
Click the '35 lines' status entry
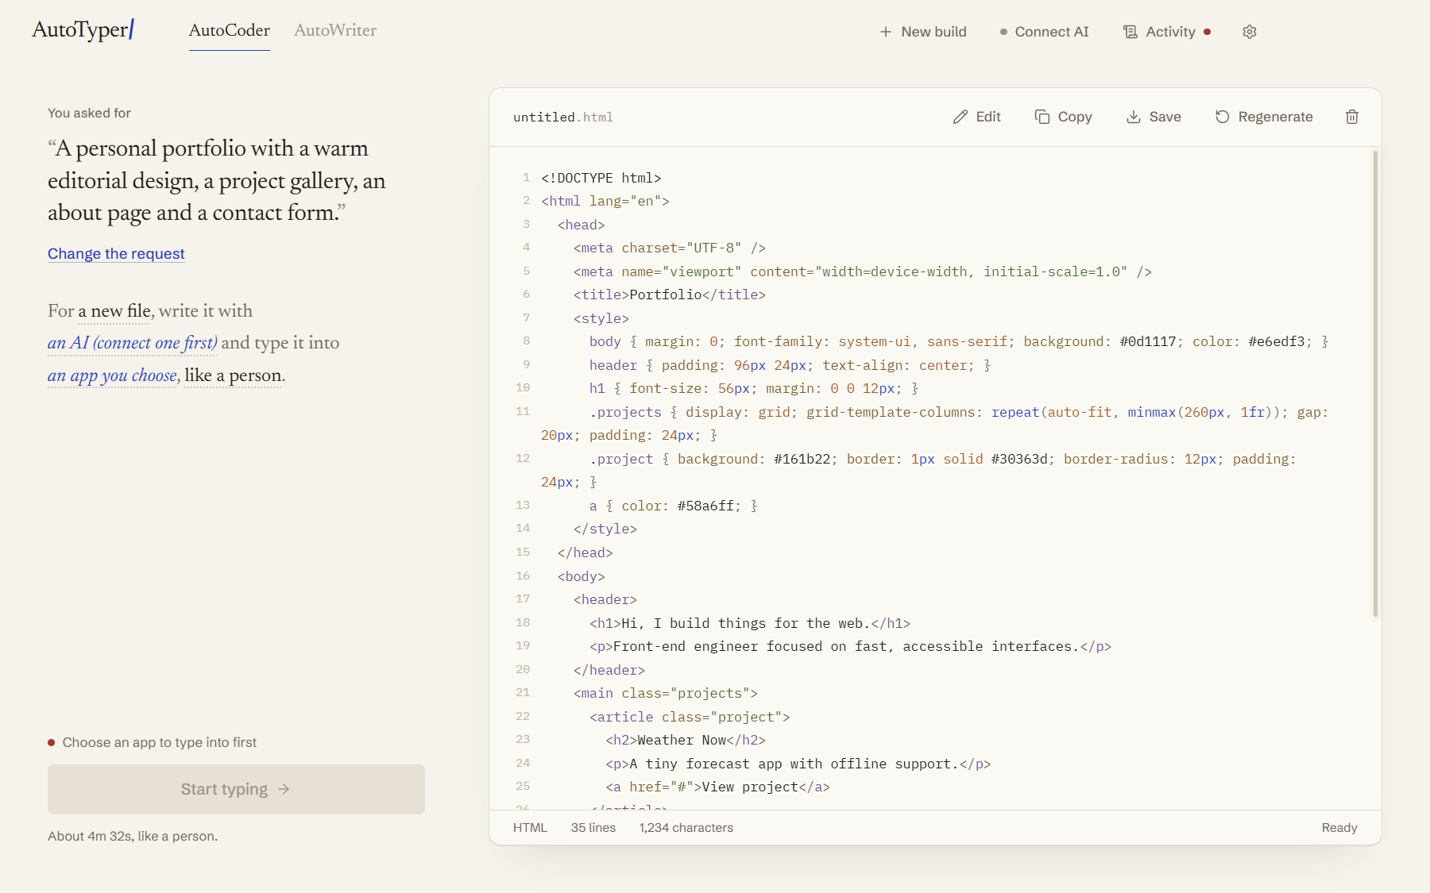[x=593, y=828]
